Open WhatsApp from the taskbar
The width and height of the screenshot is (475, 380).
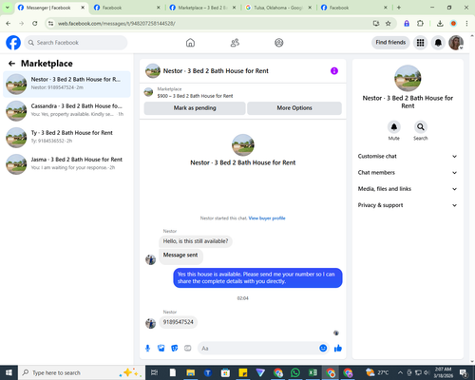click(x=295, y=372)
